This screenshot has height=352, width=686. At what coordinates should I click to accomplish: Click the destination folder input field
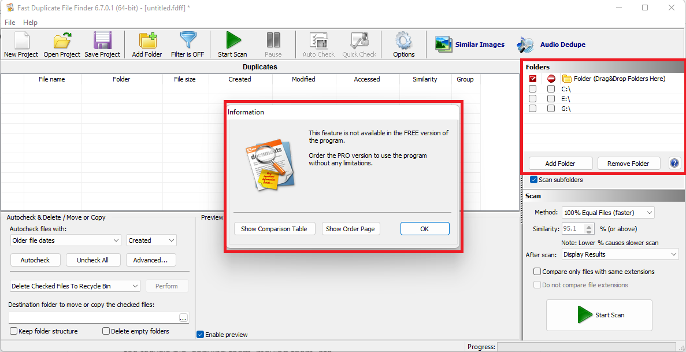tap(94, 317)
